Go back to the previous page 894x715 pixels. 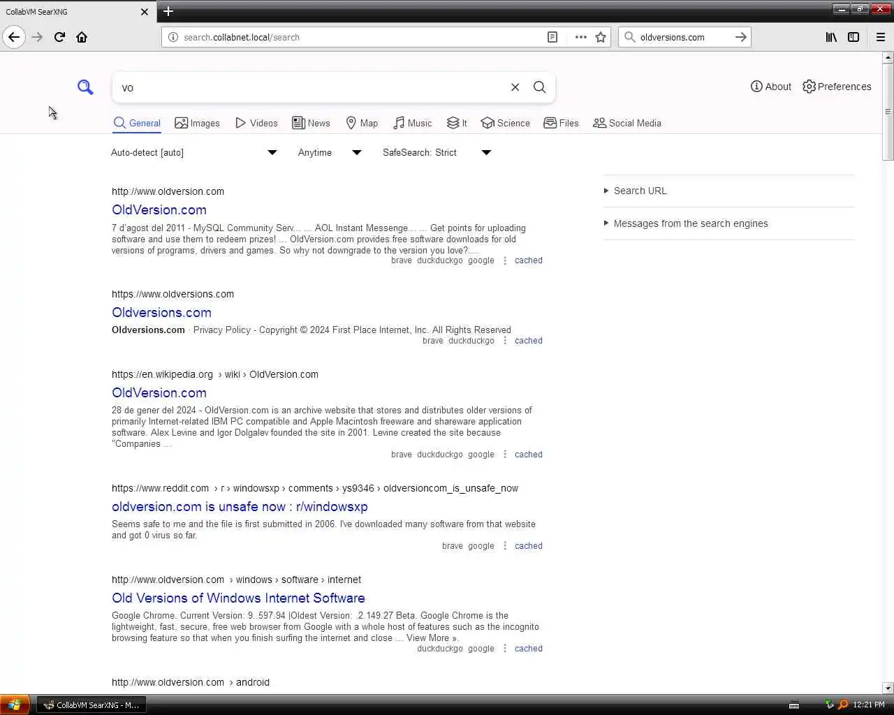click(14, 37)
